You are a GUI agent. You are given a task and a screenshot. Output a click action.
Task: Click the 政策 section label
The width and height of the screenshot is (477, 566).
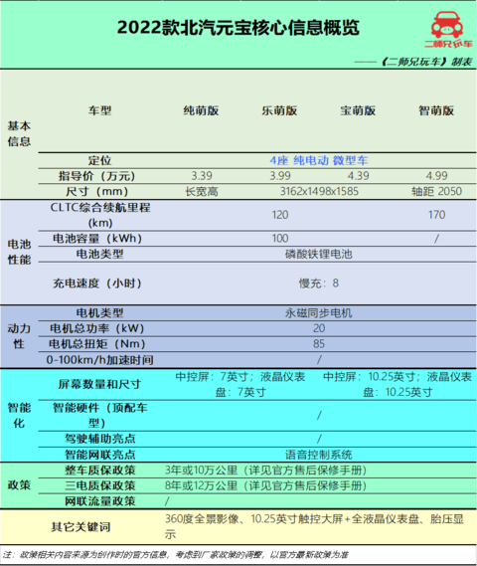[x=19, y=485]
